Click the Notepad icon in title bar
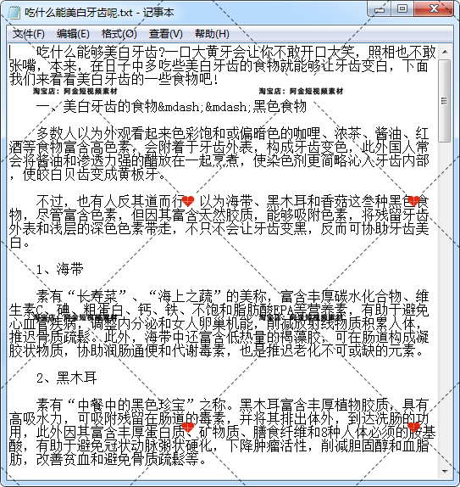The height and width of the screenshot is (487, 460). pyautogui.click(x=14, y=13)
